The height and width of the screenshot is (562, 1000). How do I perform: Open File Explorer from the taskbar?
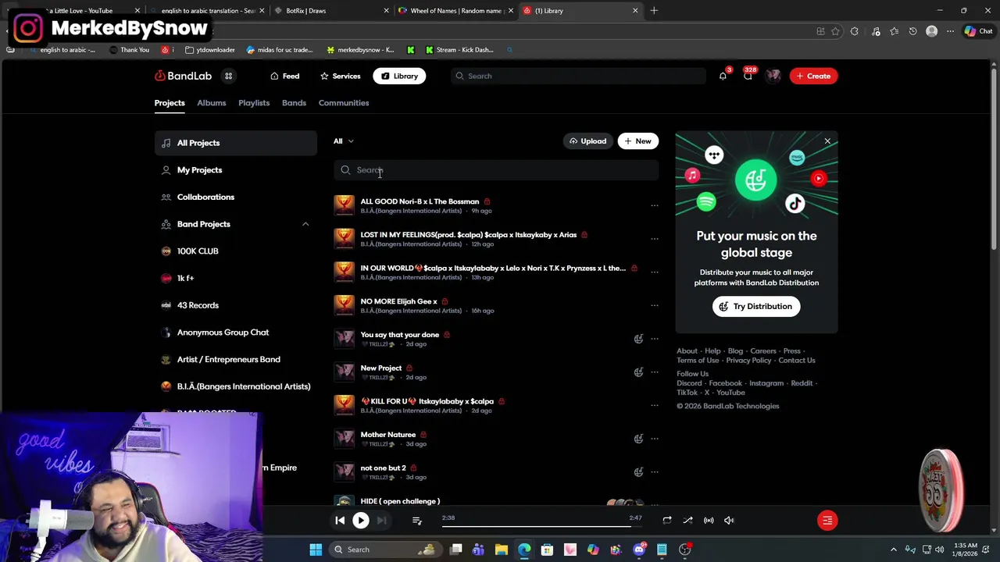(x=502, y=550)
